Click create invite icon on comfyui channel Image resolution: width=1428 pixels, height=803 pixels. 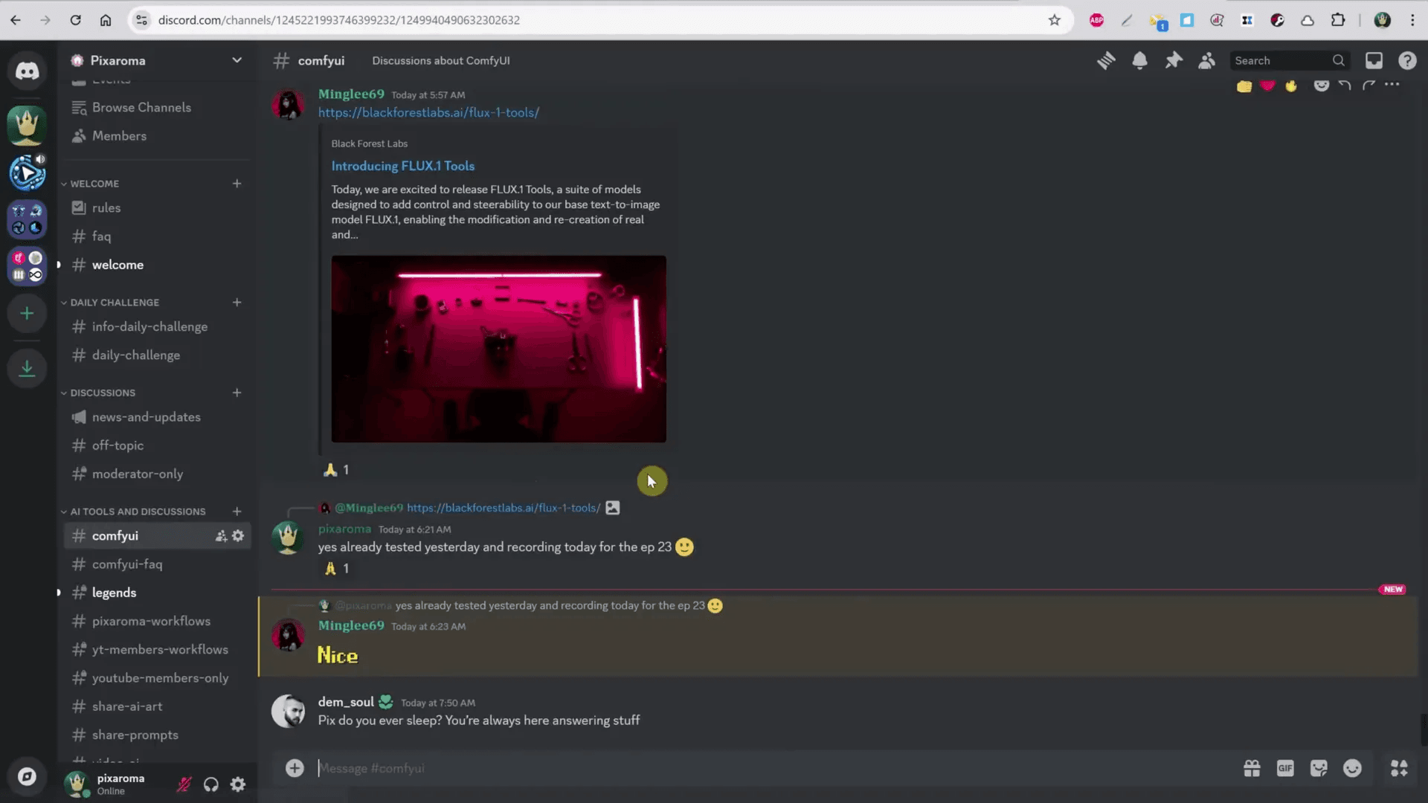221,535
